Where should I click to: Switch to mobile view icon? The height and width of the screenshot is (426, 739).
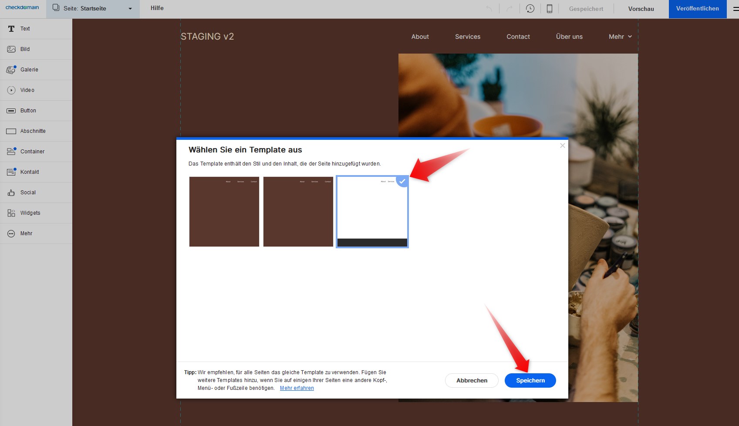[x=550, y=9]
